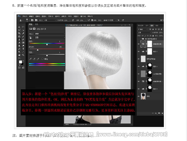Image resolution: width=187 pixels, height=141 pixels.
Task: Click the layer mask icon in Properties header
Action: coord(34,29)
